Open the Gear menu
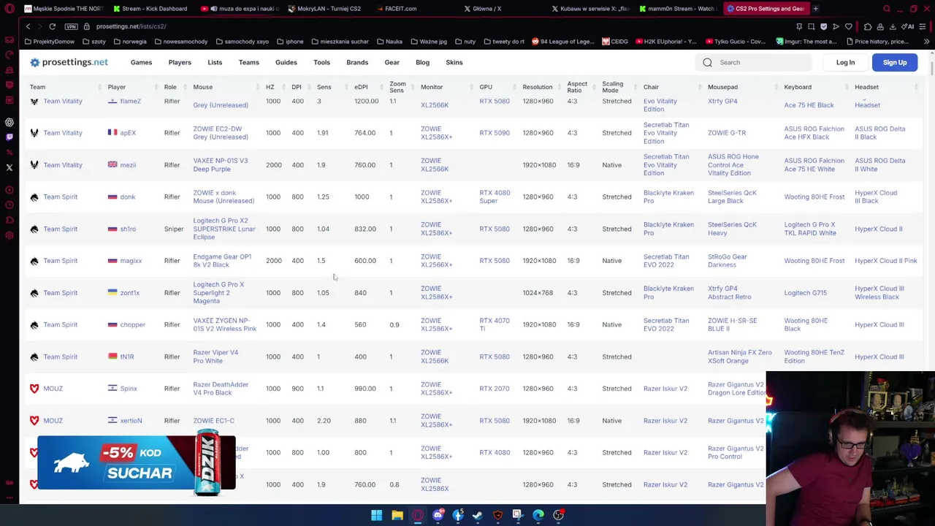 392,62
